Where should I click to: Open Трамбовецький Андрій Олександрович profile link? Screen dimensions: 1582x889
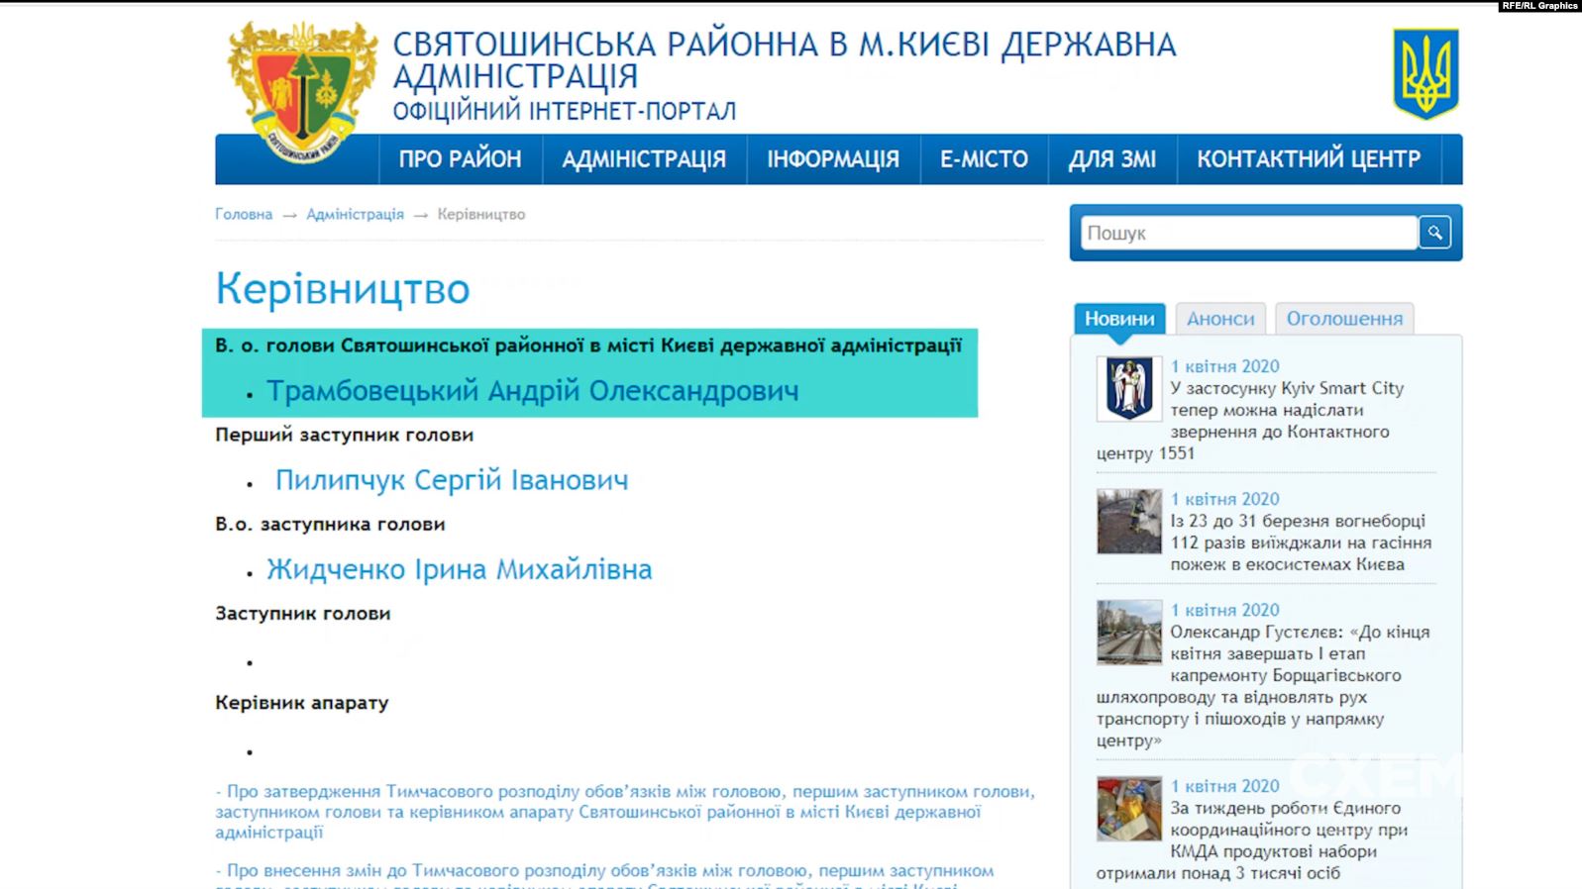[x=532, y=391]
